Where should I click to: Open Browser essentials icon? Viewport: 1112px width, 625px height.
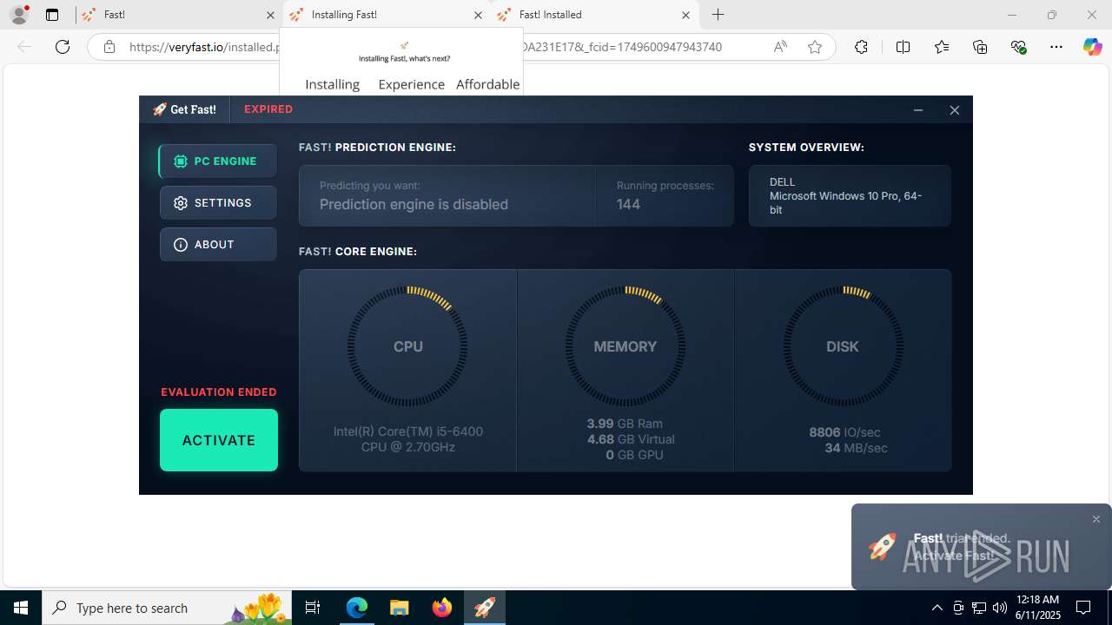(x=1018, y=47)
